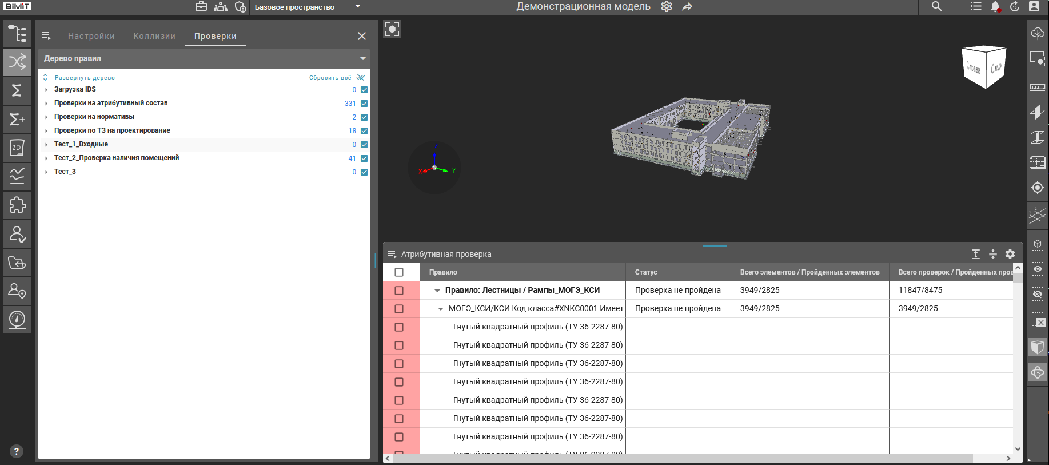Screen dimensions: 1049x465
Task: Open the checks panel hamburger menu
Action: pos(46,36)
